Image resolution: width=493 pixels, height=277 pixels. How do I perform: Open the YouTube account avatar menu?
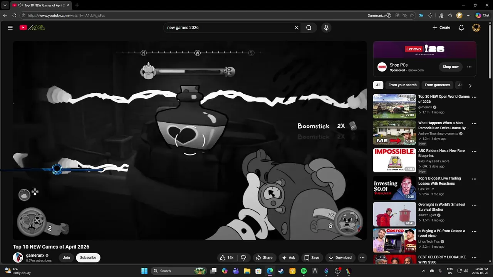coord(476,28)
